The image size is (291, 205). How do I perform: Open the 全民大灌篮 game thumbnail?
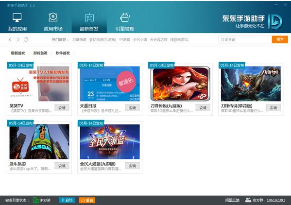click(110, 142)
